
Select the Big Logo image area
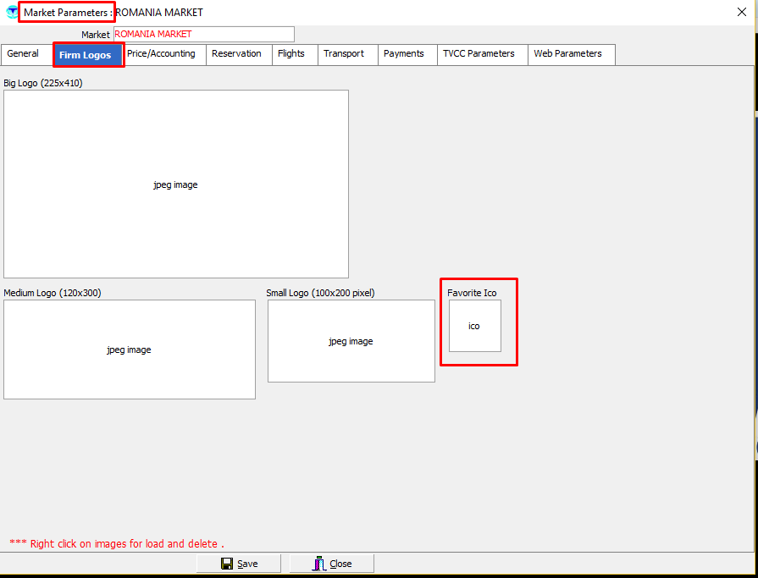coord(176,184)
